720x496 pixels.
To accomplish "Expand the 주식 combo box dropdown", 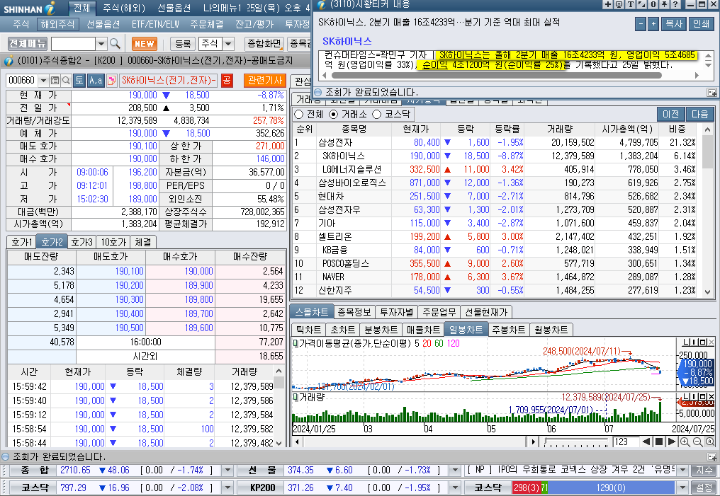I will pyautogui.click(x=228, y=44).
